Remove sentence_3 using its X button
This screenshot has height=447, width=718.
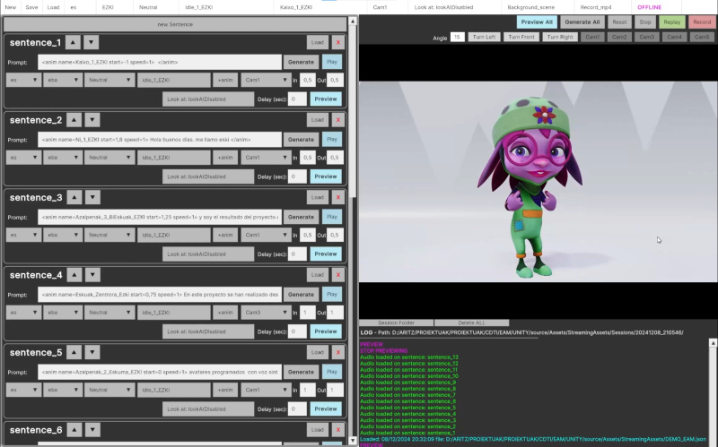(x=338, y=197)
